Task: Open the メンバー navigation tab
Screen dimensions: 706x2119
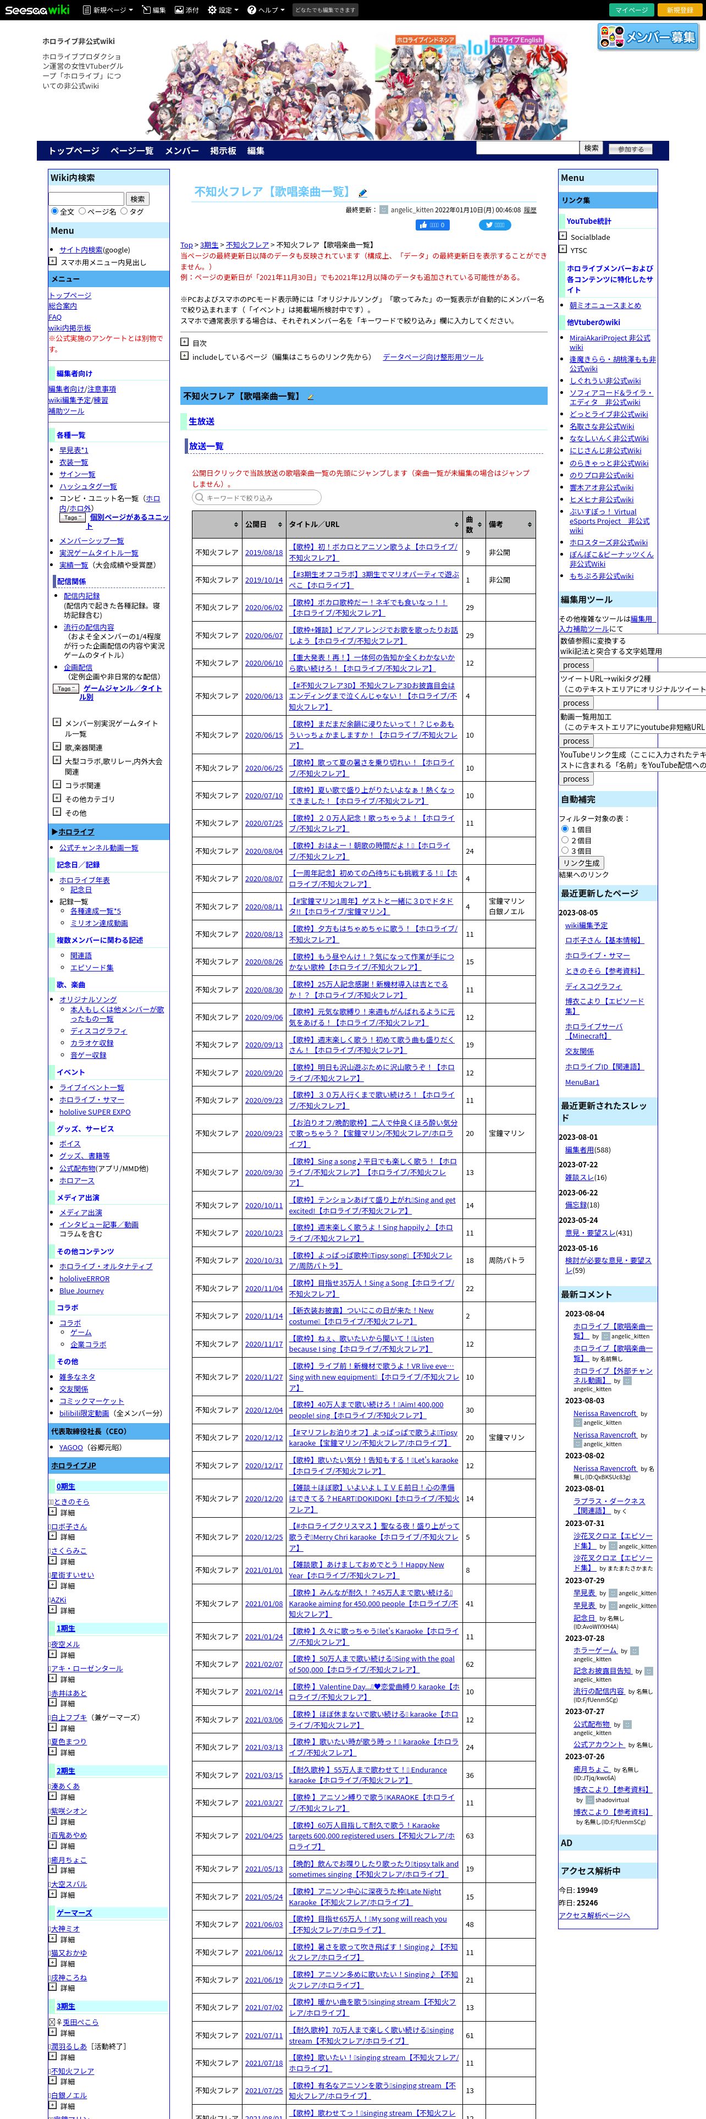Action: pos(181,151)
